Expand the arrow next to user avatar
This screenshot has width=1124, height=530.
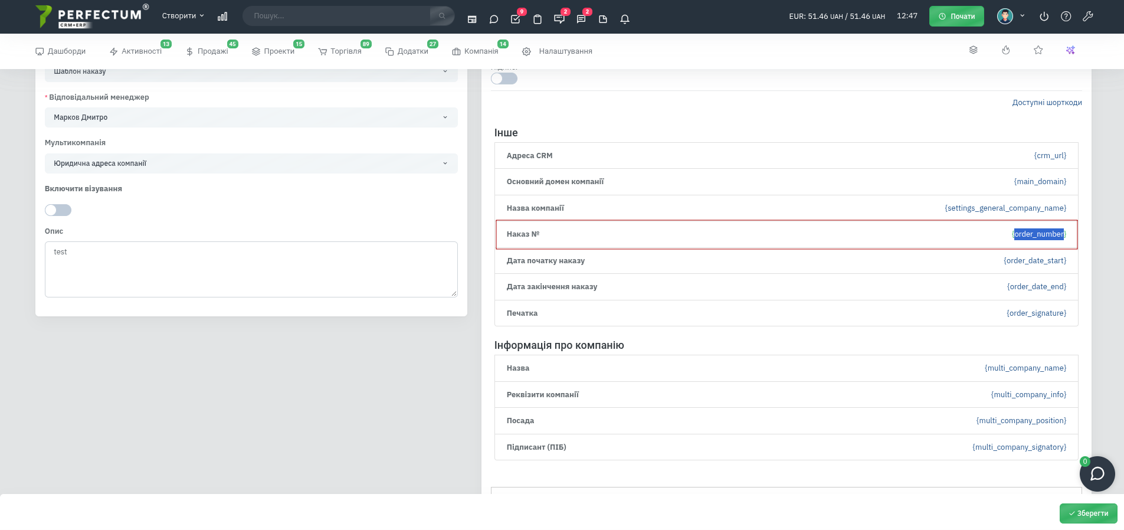pyautogui.click(x=1023, y=16)
